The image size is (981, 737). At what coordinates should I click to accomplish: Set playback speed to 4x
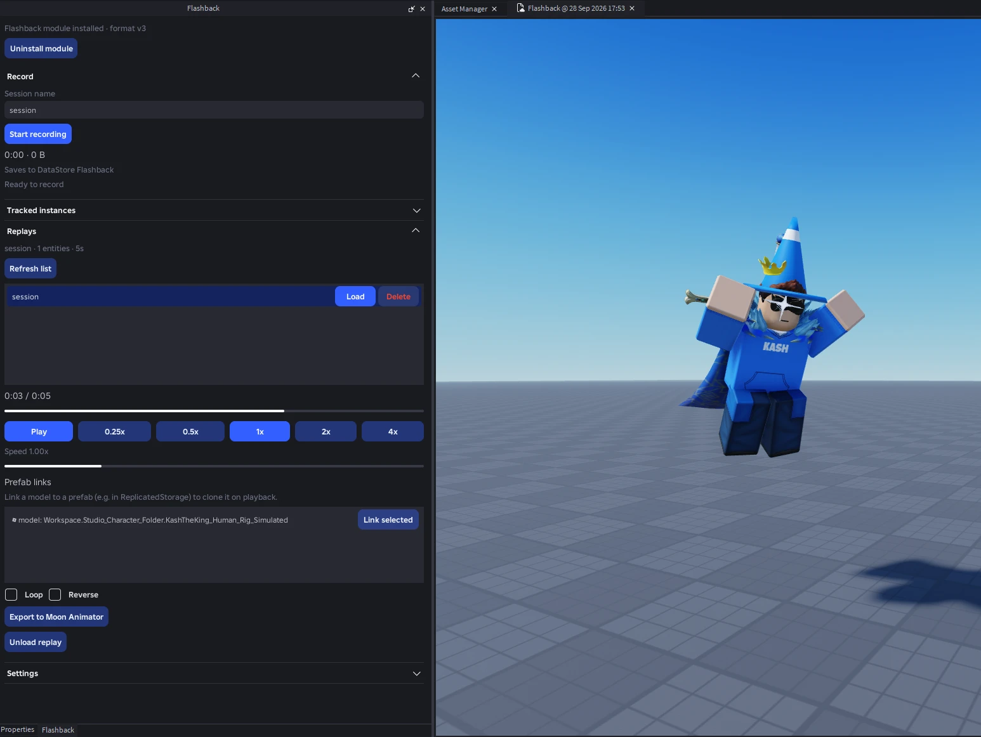(x=393, y=431)
